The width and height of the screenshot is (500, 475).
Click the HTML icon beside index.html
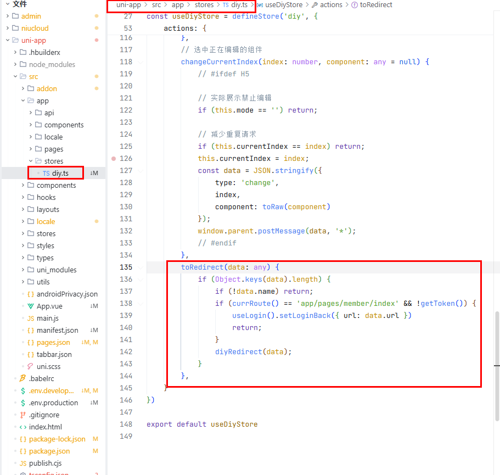23,427
